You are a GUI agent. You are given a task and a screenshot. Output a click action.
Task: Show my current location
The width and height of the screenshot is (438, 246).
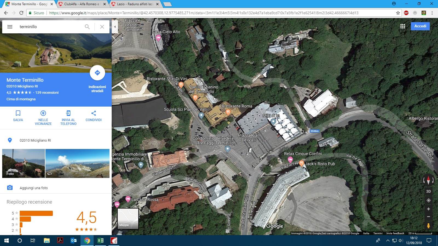pyautogui.click(x=428, y=200)
